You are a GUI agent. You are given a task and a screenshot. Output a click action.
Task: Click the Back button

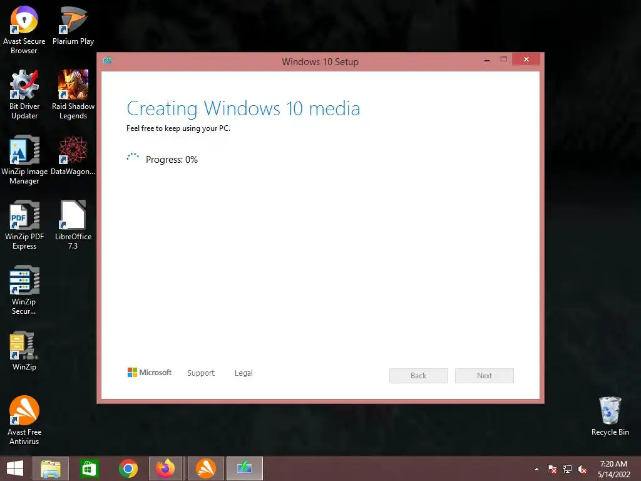coord(419,376)
